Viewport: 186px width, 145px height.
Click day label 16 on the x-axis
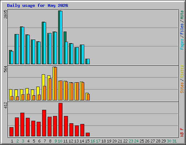coord(93,141)
